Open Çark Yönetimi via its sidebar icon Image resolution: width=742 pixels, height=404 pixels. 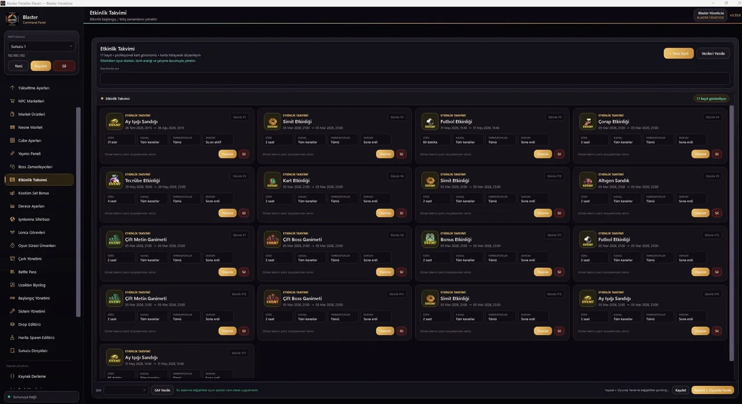[x=12, y=259]
